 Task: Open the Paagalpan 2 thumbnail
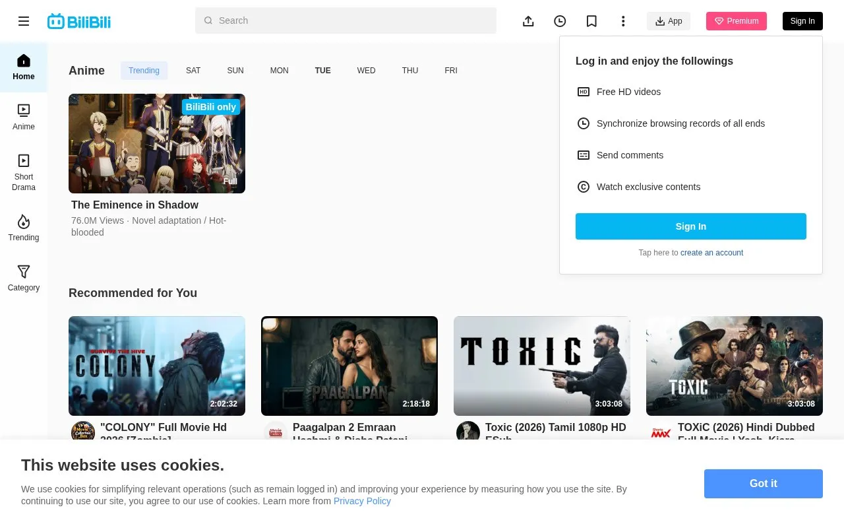[349, 366]
